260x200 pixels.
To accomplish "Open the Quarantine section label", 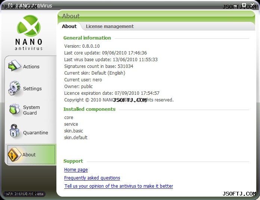I will click(35, 132).
